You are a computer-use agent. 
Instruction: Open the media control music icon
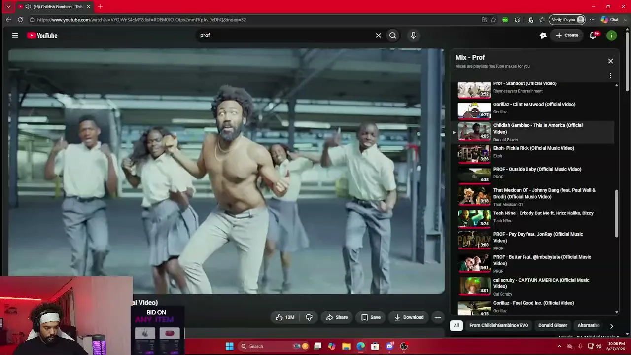pyautogui.click(x=530, y=20)
